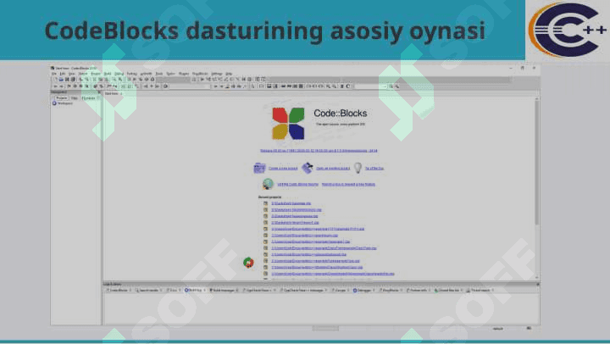Image resolution: width=610 pixels, height=344 pixels.
Task: Click the light bulb tip icon
Action: coord(358,168)
